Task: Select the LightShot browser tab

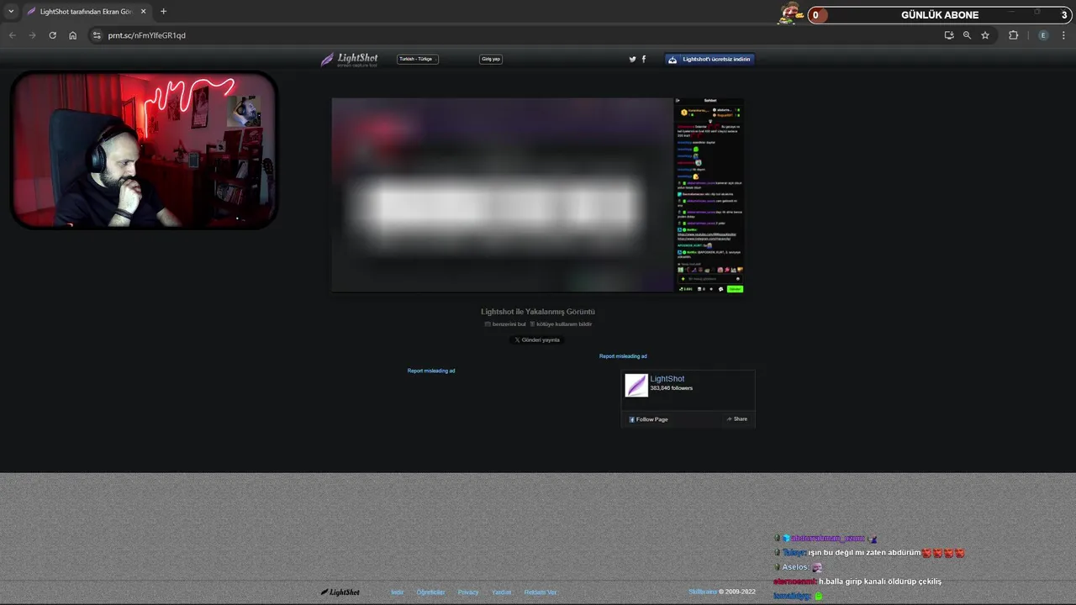Action: tap(86, 12)
